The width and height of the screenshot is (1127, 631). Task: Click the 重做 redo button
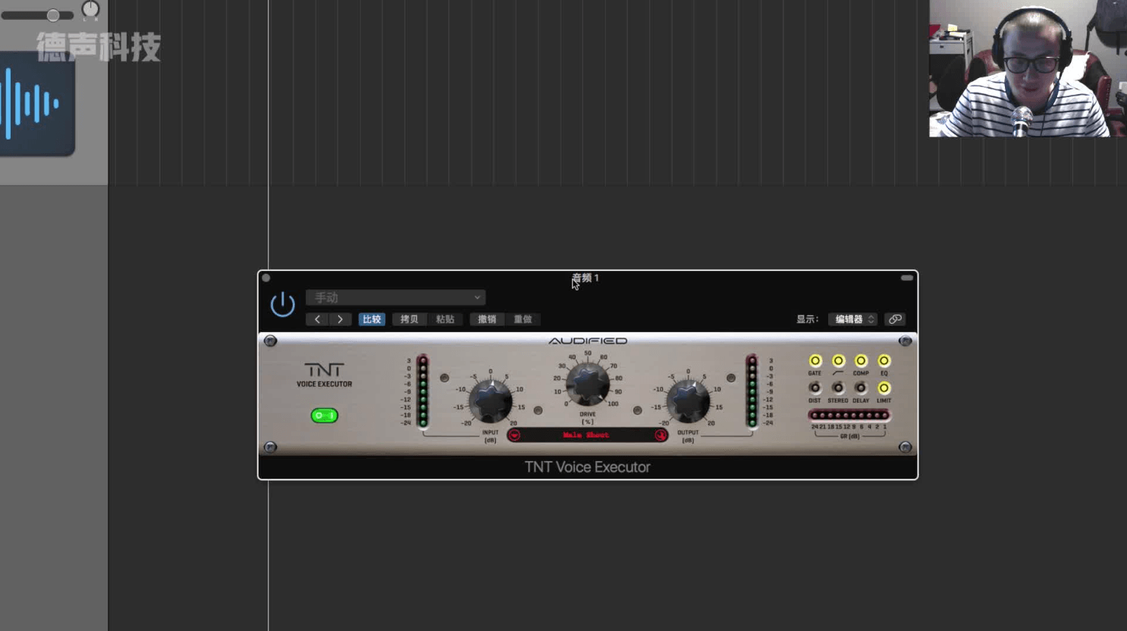tap(523, 319)
